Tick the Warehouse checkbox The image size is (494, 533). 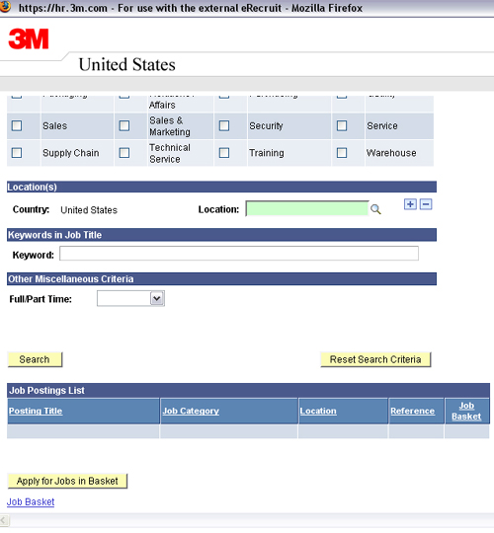(x=342, y=153)
